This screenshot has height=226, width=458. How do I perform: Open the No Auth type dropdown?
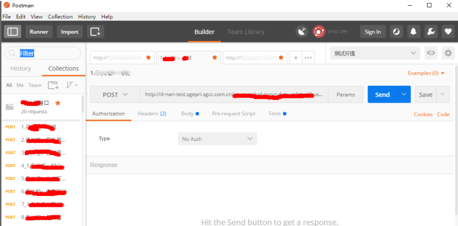[217, 139]
